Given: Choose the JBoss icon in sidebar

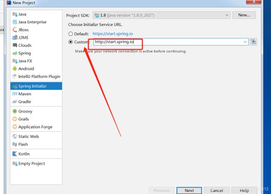Looking at the screenshot, I should point(15,30).
